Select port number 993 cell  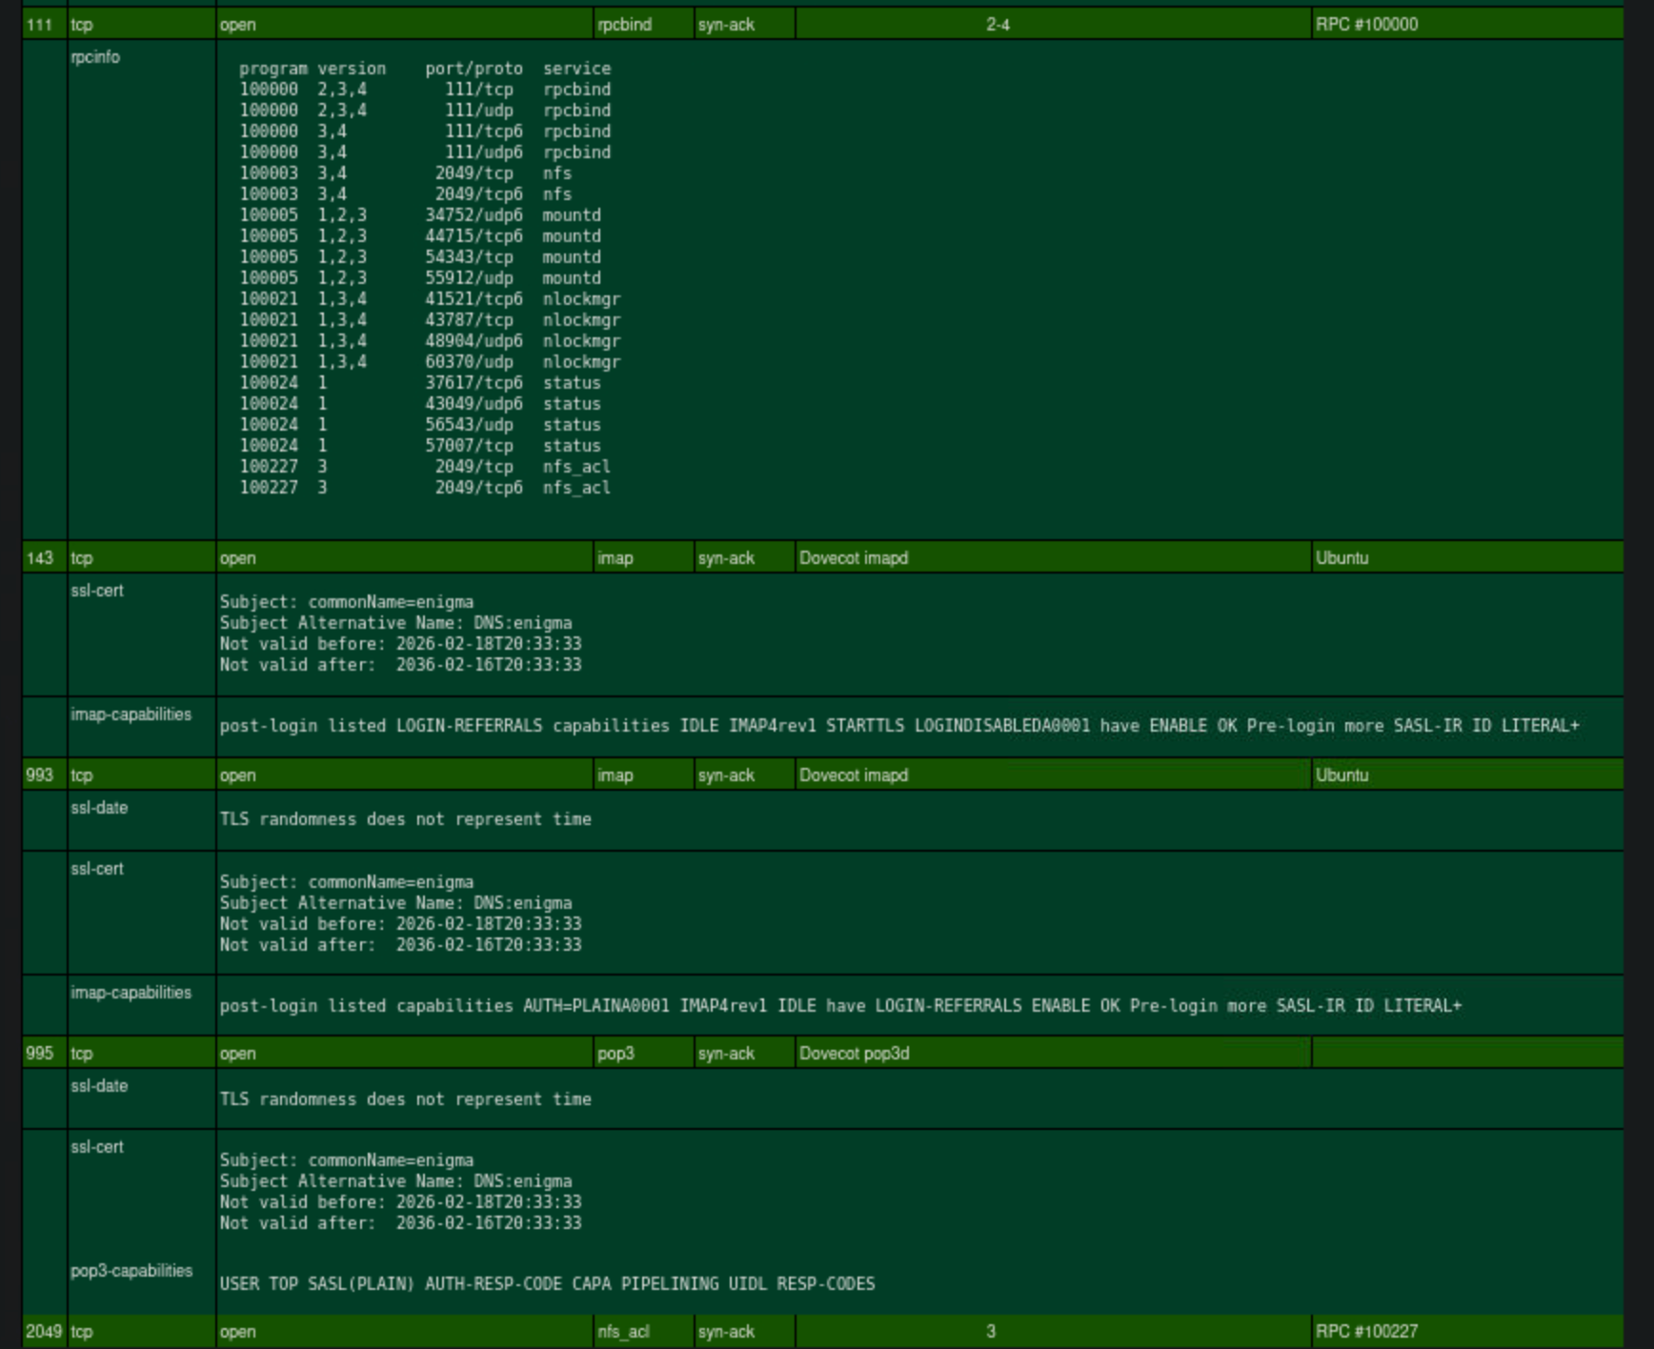click(x=44, y=775)
